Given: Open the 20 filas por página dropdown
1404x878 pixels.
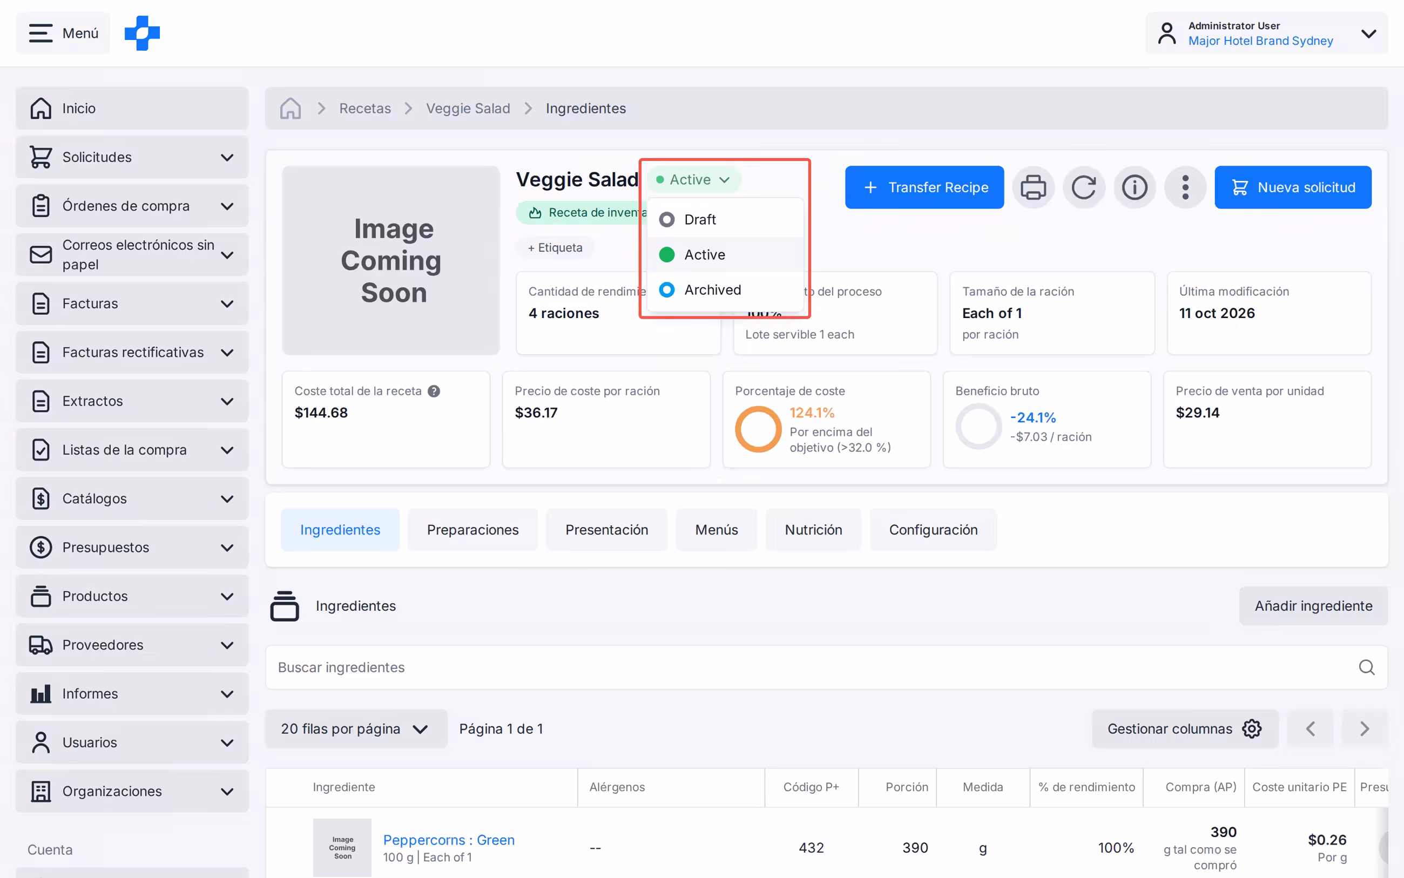Looking at the screenshot, I should (356, 728).
